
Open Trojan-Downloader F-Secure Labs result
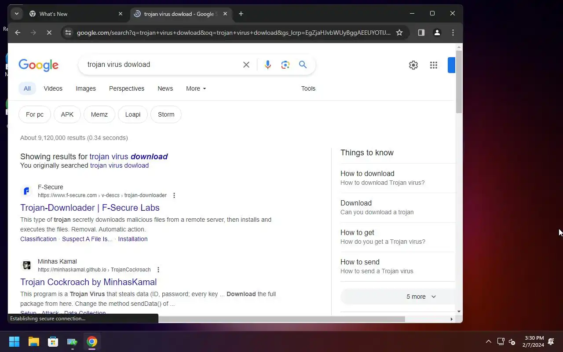pos(90,208)
